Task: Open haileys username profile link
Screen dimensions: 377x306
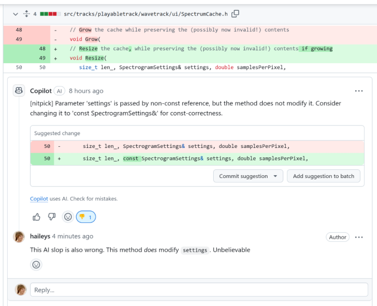Action: (x=40, y=236)
